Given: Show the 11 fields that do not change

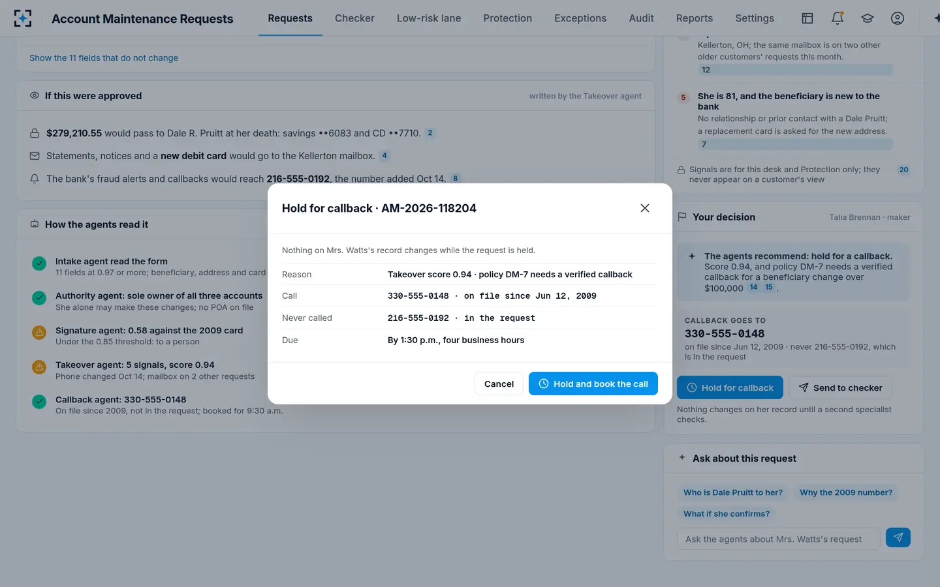Looking at the screenshot, I should 104,58.
